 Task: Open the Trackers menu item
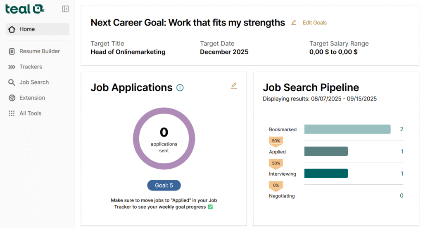click(x=31, y=67)
